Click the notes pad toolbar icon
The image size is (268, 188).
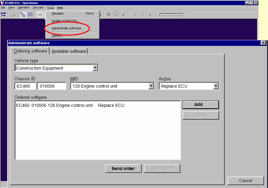click(109, 14)
